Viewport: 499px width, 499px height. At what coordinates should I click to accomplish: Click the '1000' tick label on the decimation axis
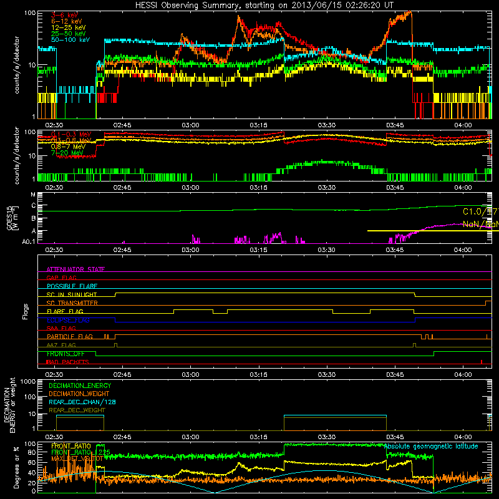pos(28,382)
